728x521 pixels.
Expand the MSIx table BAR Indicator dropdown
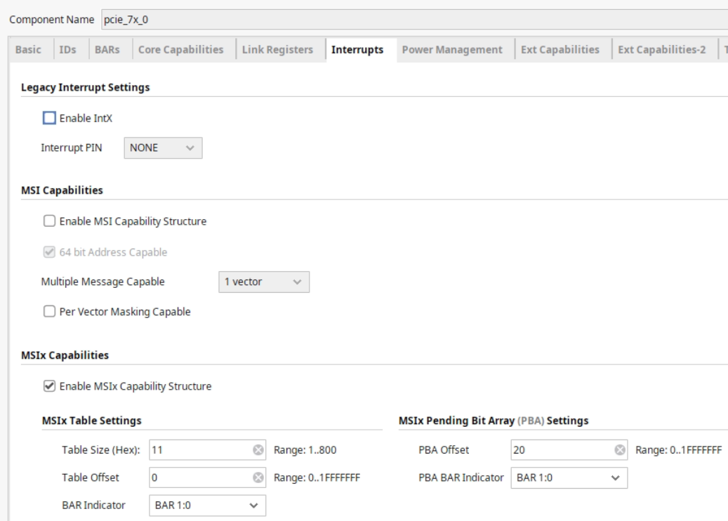point(208,506)
